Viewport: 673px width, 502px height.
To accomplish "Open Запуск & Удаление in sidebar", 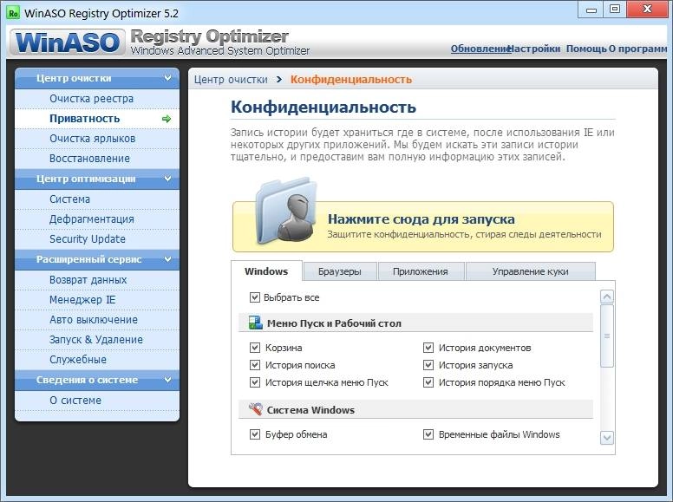I will 97,340.
